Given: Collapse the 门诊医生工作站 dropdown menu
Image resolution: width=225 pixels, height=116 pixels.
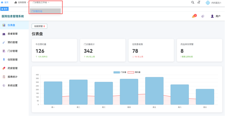Looking at the screenshot, I should (41, 2).
